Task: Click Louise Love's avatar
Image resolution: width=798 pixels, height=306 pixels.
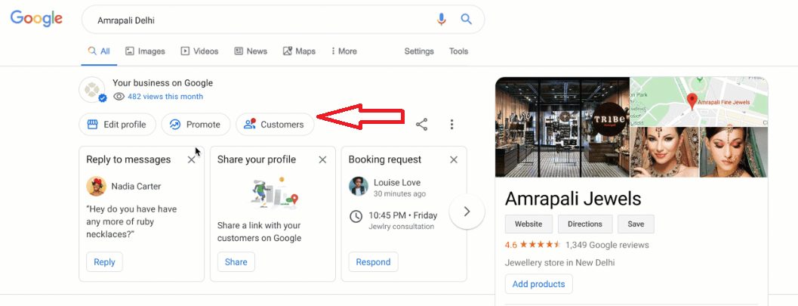Action: [359, 187]
